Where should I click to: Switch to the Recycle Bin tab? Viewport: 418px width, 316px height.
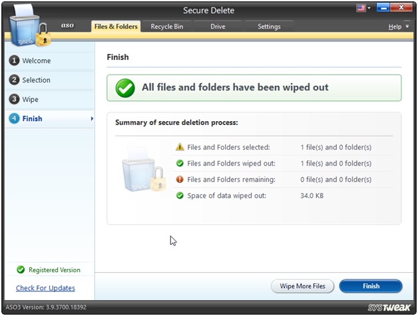[x=167, y=27]
